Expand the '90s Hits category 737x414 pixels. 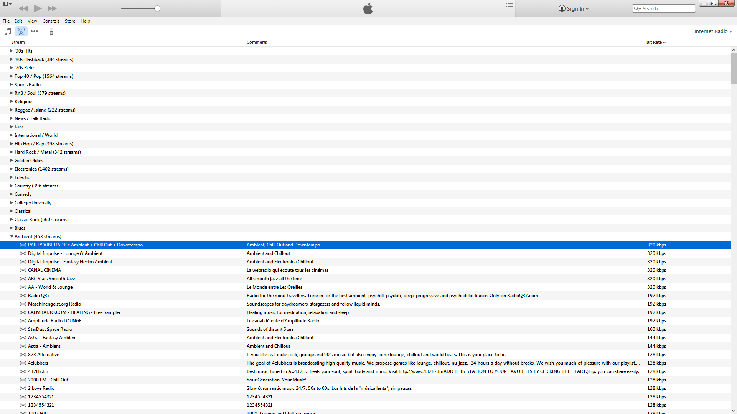pos(11,51)
